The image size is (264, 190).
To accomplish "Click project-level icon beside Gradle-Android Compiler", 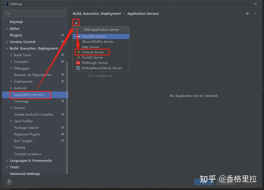I will [x=62, y=115].
